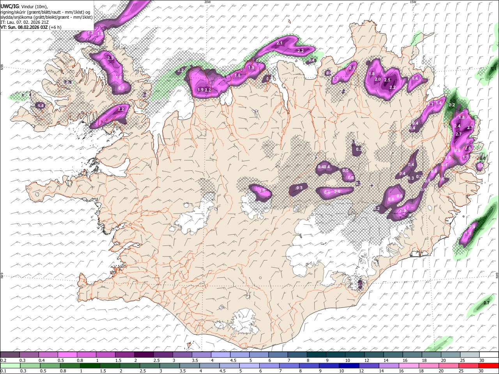Pick the violet 12 rainfall legend swatch
The height and width of the screenshot is (374, 499).
(368, 366)
